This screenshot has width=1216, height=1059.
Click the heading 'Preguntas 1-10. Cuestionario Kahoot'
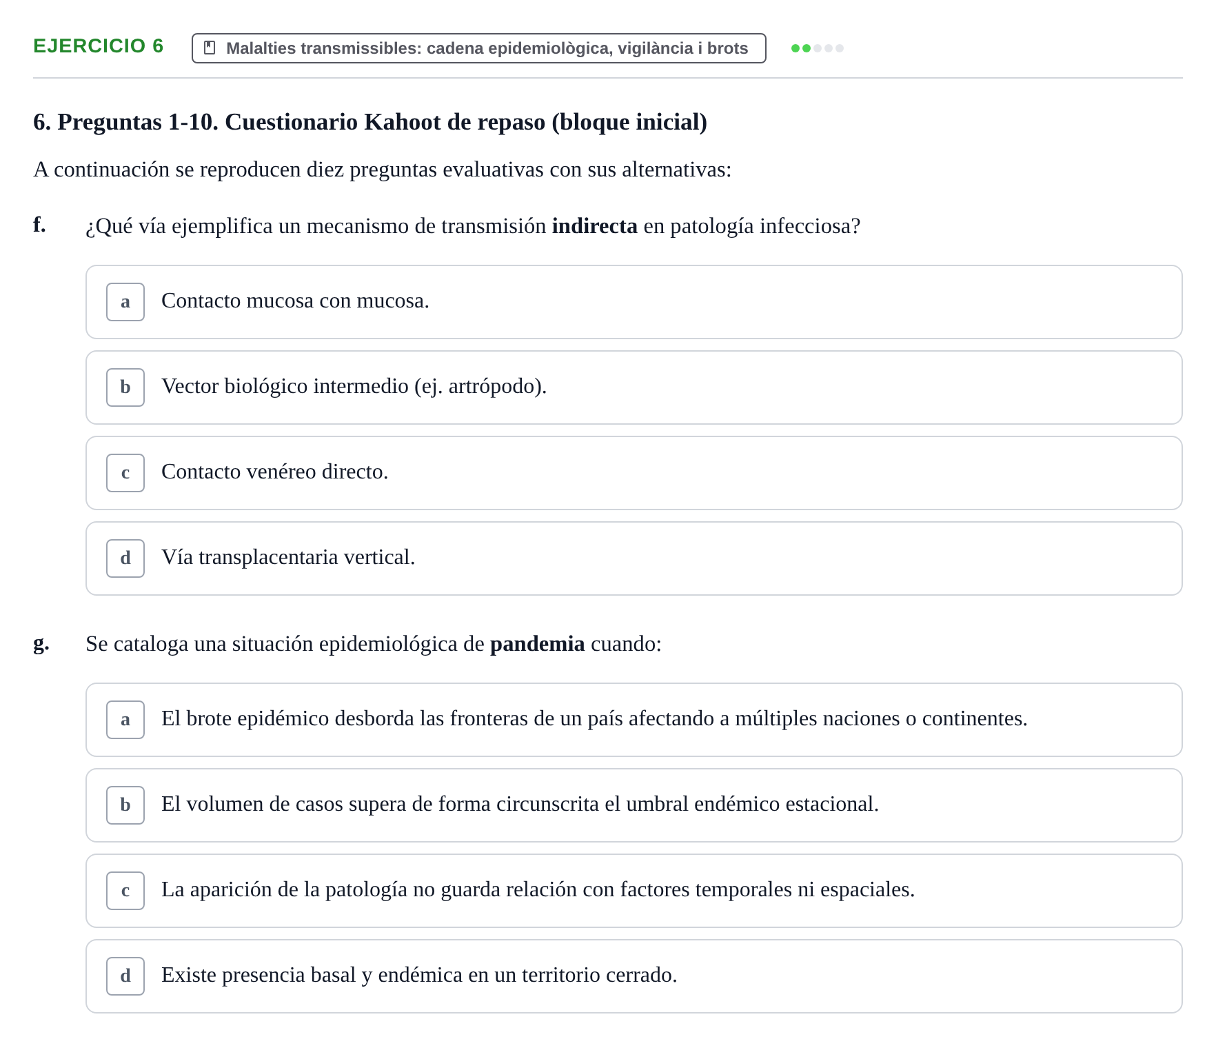370,122
